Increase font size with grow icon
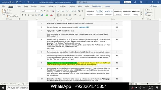The image size is (161, 90). click(42, 11)
